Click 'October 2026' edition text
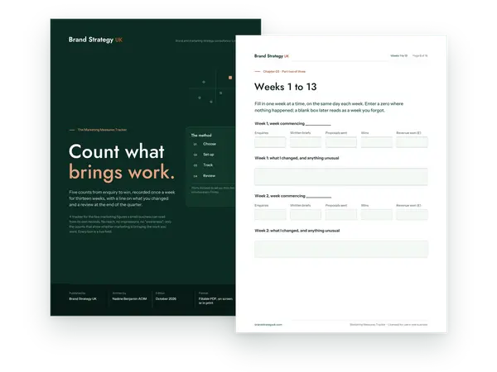497x372 pixels. pyautogui.click(x=166, y=298)
